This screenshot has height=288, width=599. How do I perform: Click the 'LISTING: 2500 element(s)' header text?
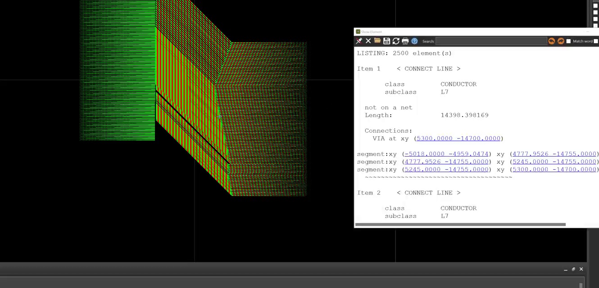click(x=404, y=53)
